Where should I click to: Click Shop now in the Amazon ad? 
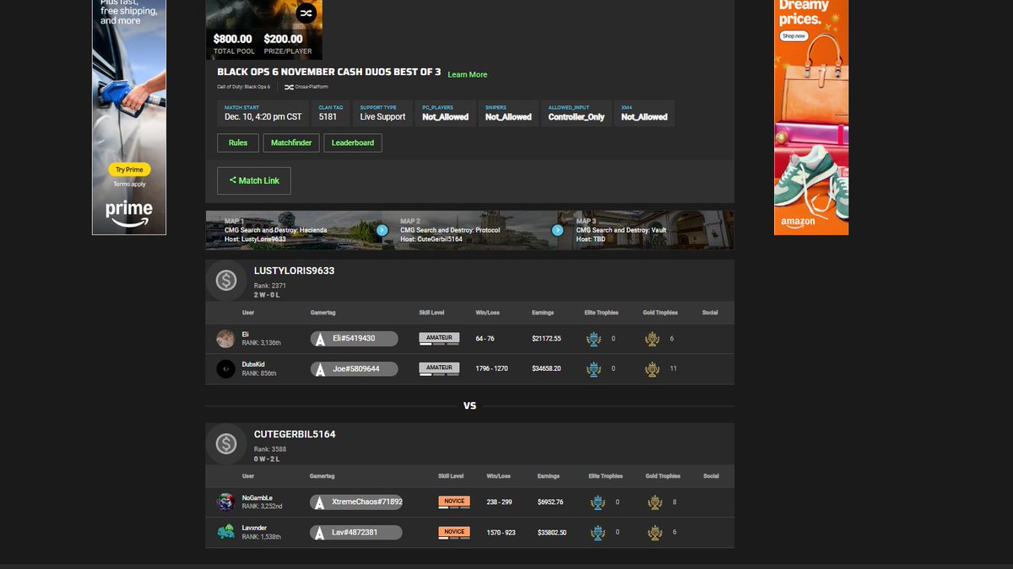(x=794, y=36)
